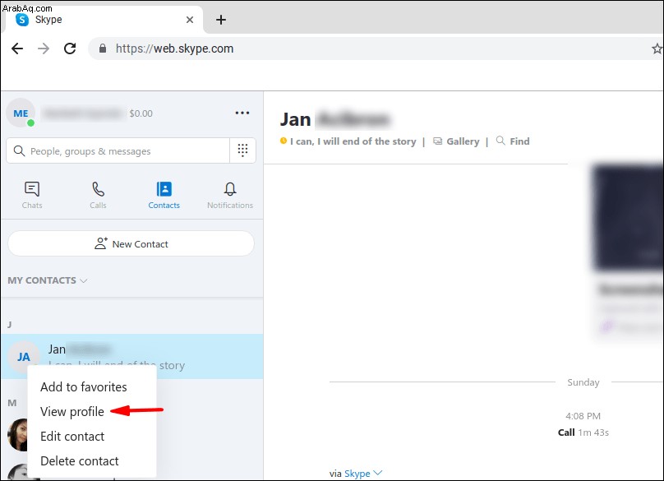Screen dimensions: 664x481
Task: Expand the MY CONTACTS dropdown
Action: coord(48,280)
